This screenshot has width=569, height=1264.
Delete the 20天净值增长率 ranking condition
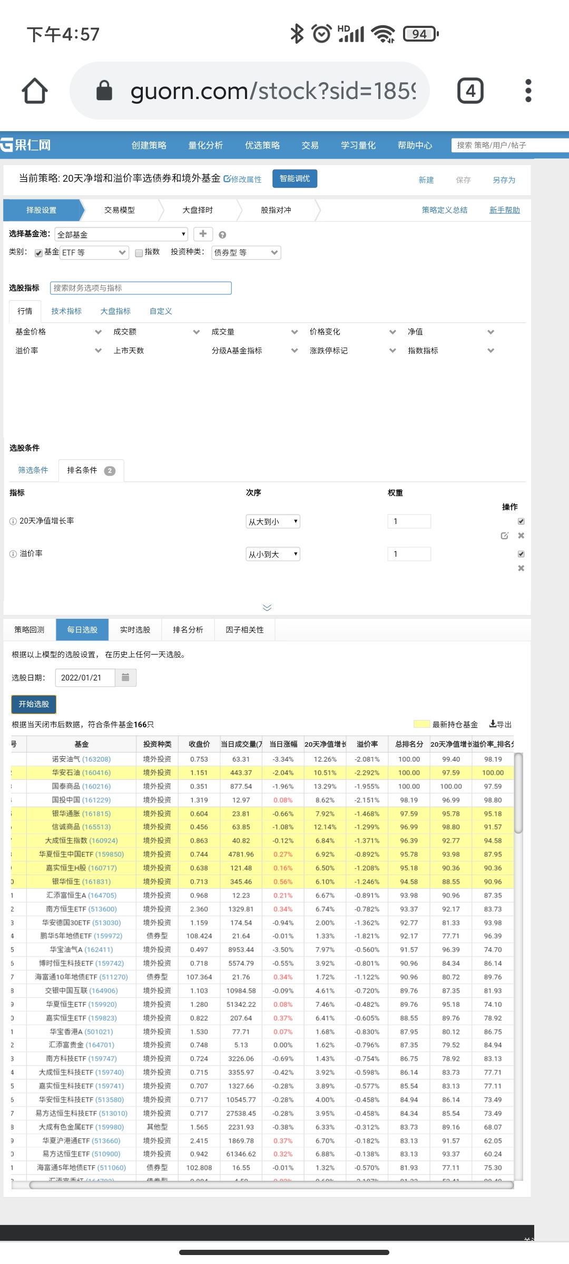click(521, 536)
